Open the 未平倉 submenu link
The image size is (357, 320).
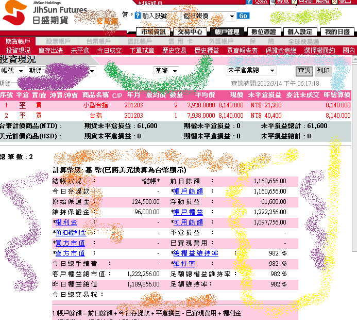pyautogui.click(x=80, y=51)
